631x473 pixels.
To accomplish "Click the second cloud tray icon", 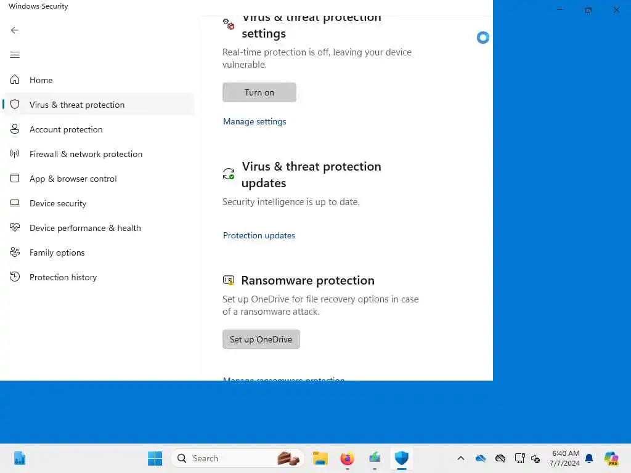I will click(x=500, y=458).
